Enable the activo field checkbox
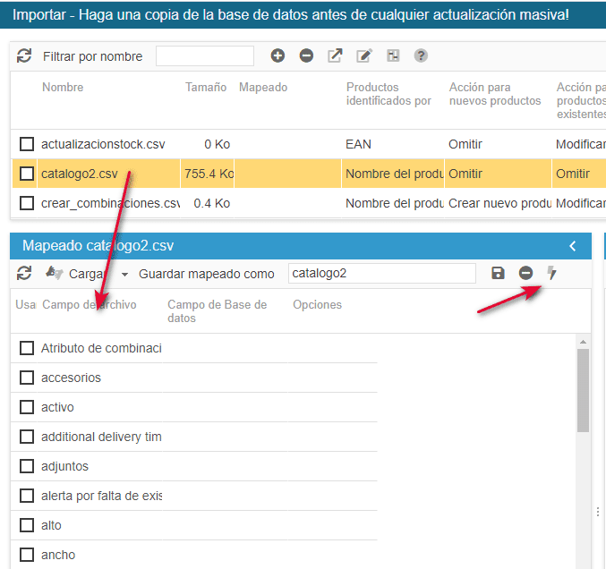The image size is (606, 569). 27,407
